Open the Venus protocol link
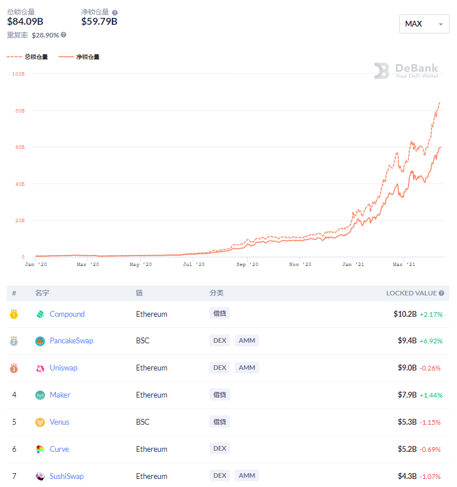The image size is (457, 487). click(x=59, y=422)
